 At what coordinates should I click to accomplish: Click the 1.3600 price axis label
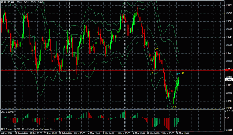click(229, 45)
